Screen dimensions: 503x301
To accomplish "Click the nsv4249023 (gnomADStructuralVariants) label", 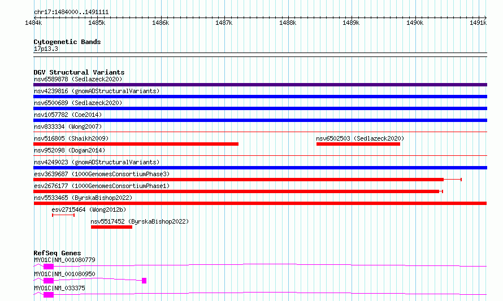I will (x=97, y=162).
